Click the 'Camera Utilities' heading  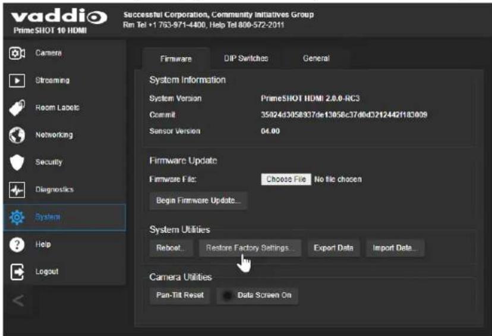(181, 277)
